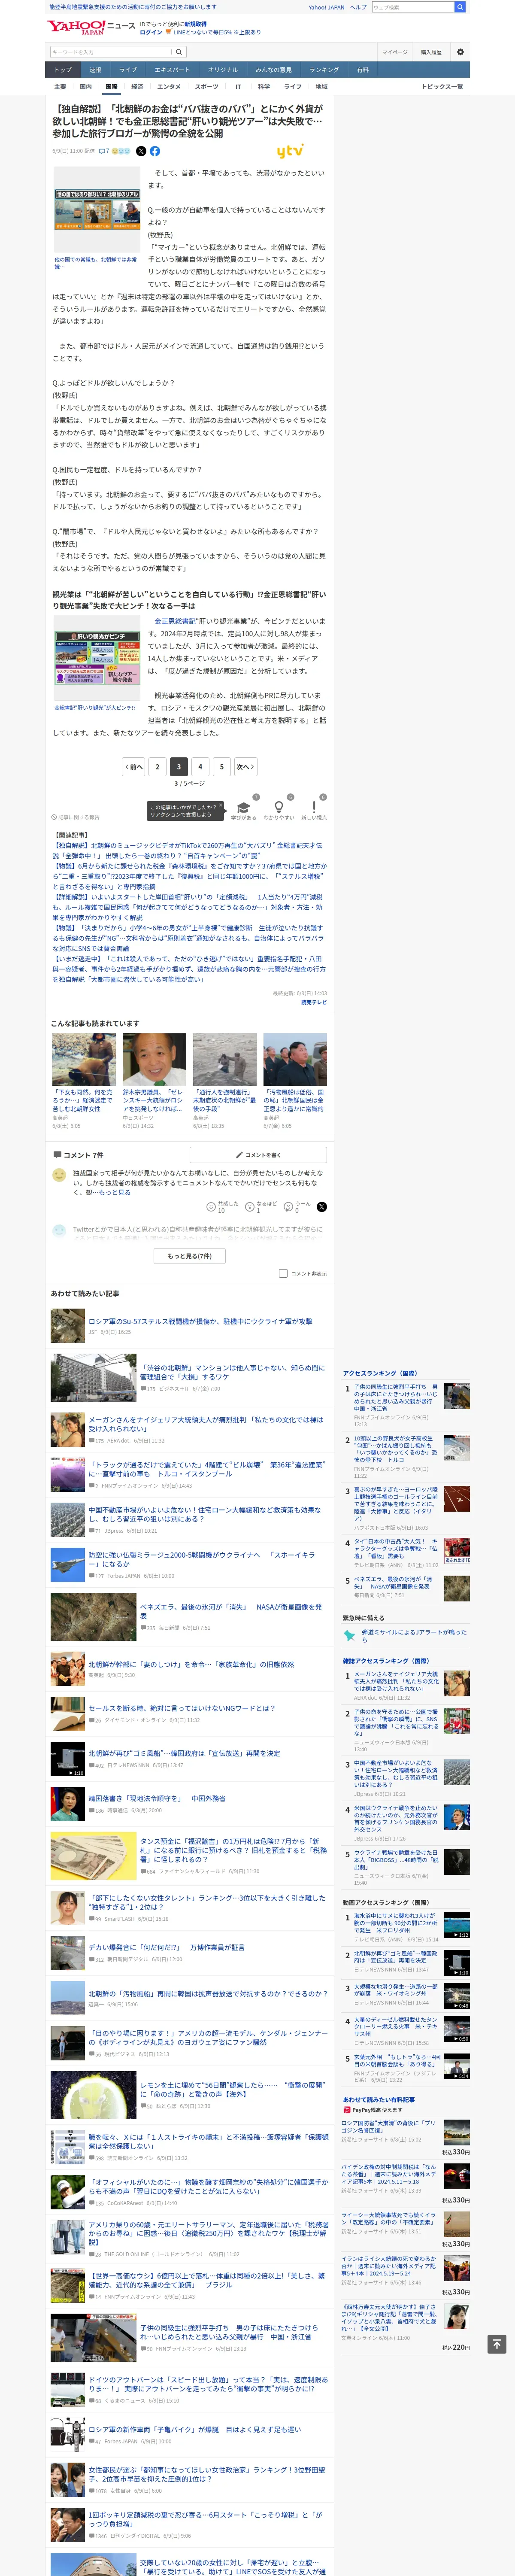Viewport: 515px width, 2576px height.
Task: Click the わかりやすい lightbulb reaction
Action: point(278,808)
